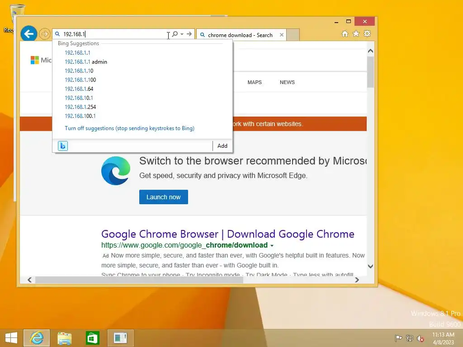Click the blue Back arrow button
The height and width of the screenshot is (347, 463).
(x=29, y=34)
